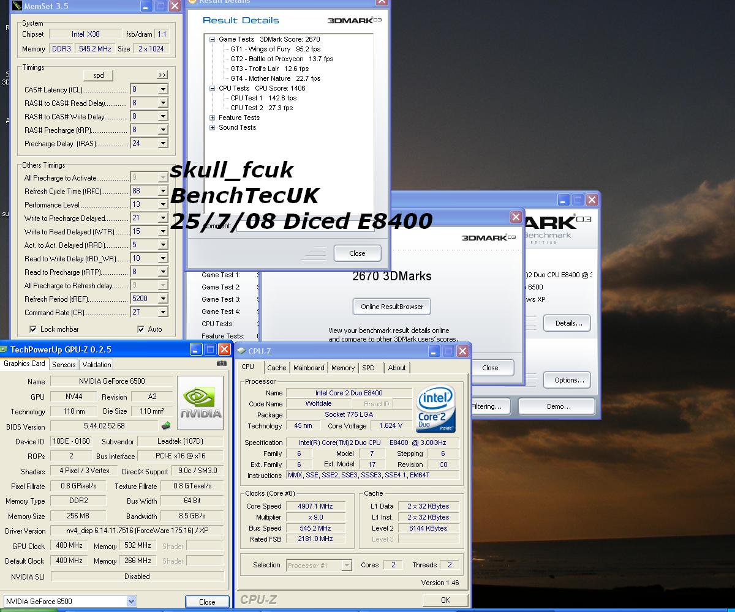The image size is (735, 612).
Task: Open the Memory tab in CPU-Z
Action: [x=343, y=368]
